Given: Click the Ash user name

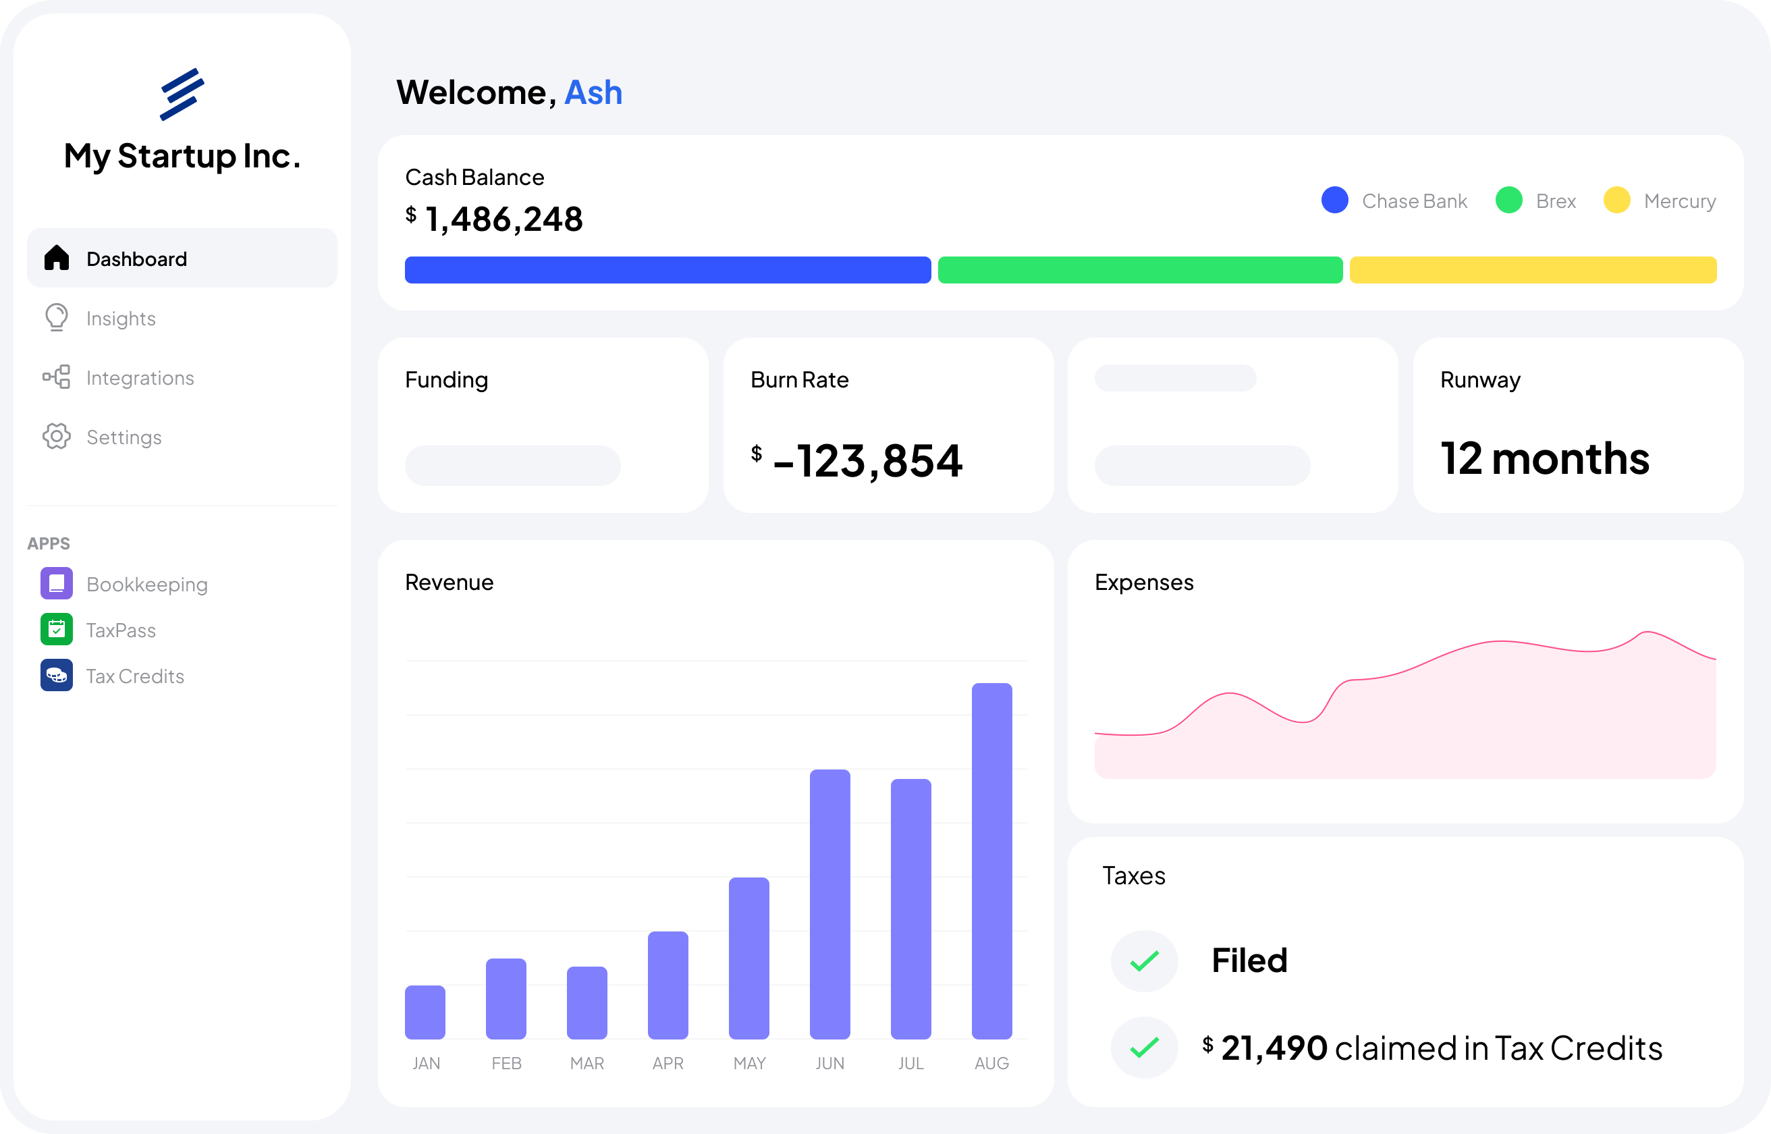Looking at the screenshot, I should [x=593, y=92].
